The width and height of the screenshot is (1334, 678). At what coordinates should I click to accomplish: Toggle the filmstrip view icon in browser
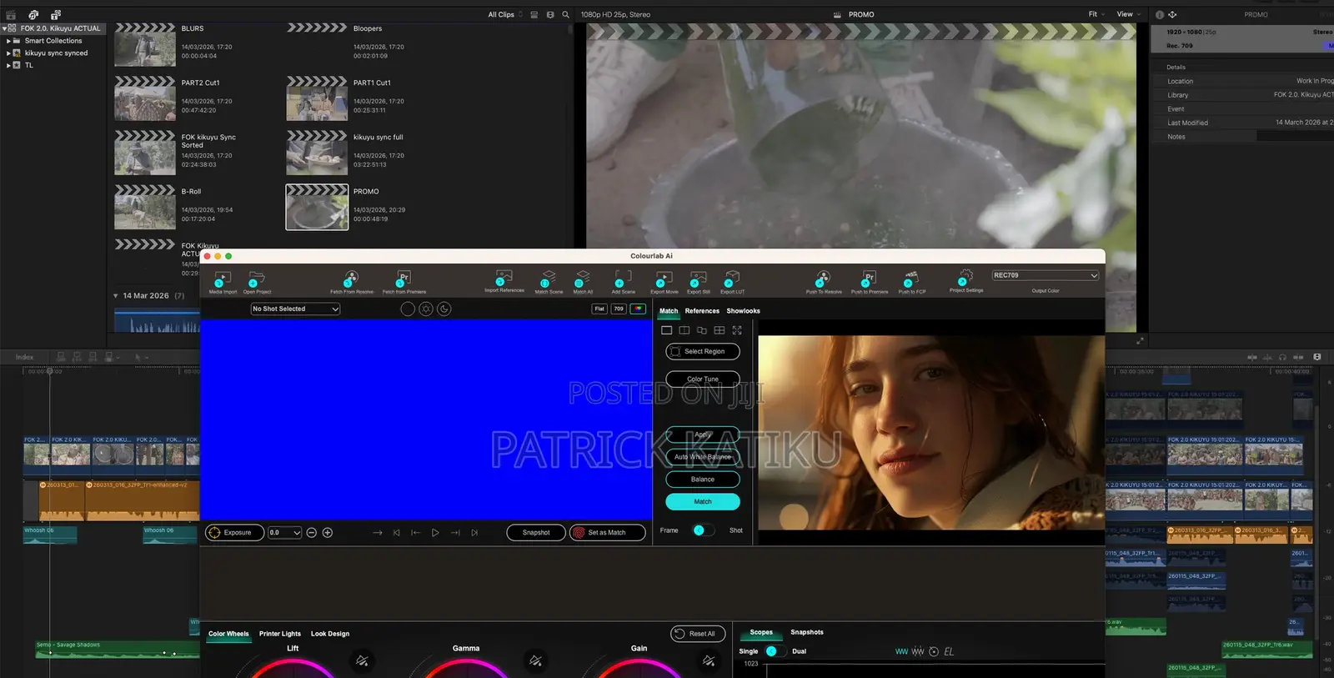click(x=549, y=14)
